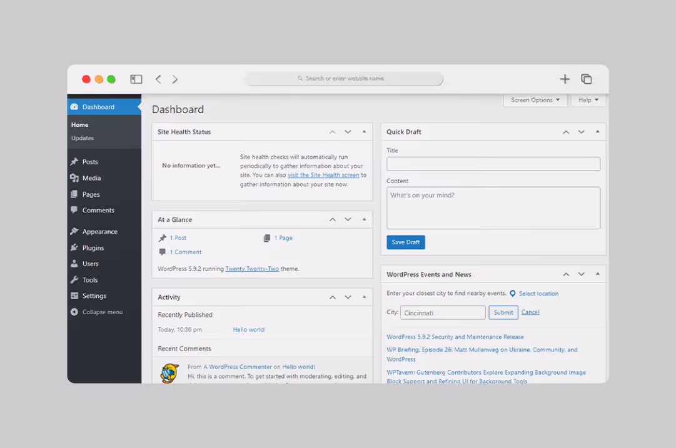This screenshot has height=448, width=676.
Task: Open the Updates submenu item
Action: point(83,138)
